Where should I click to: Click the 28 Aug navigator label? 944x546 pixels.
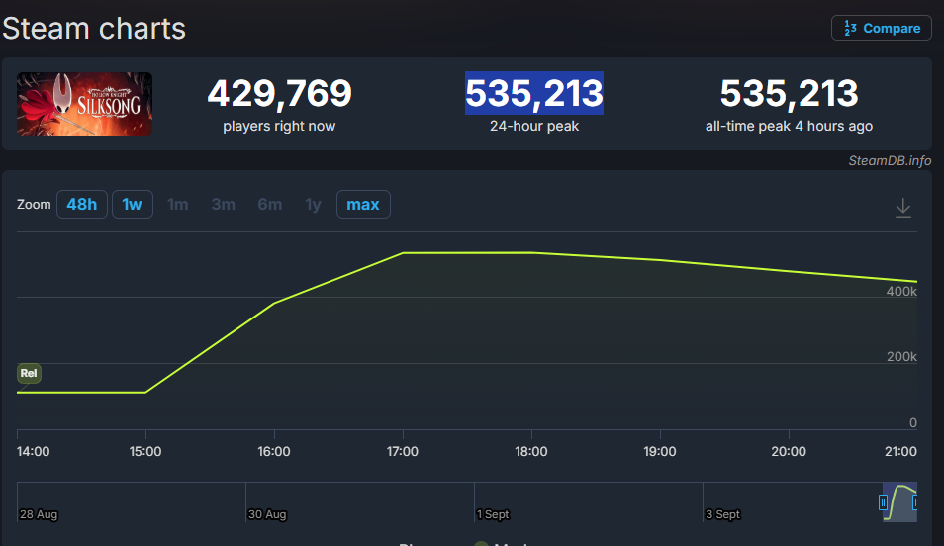[39, 514]
